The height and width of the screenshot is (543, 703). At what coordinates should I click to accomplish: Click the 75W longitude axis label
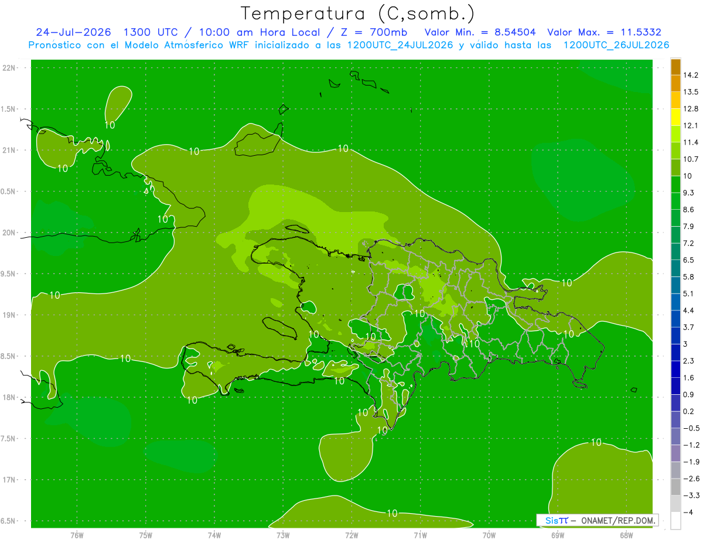click(x=146, y=535)
